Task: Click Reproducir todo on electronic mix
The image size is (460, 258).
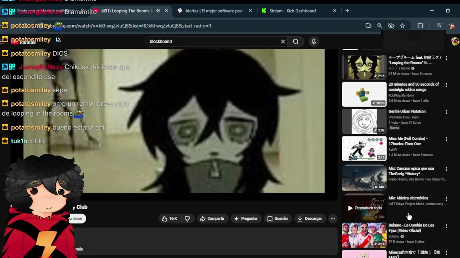Action: point(364,208)
